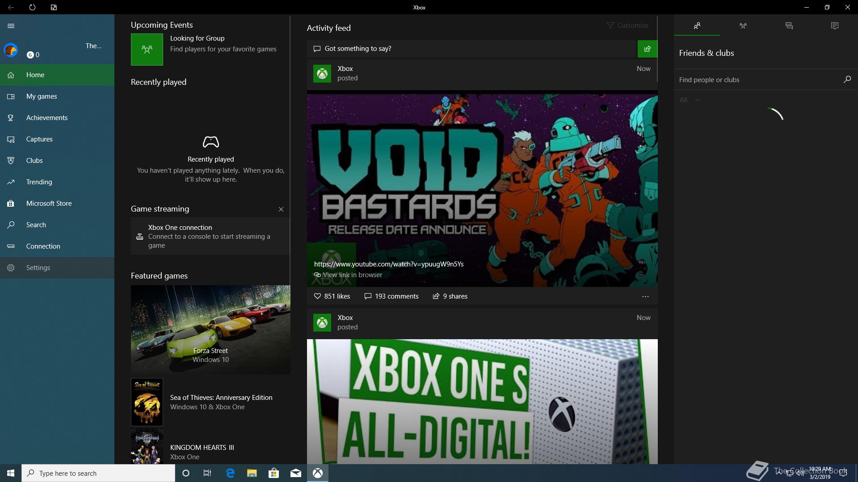Click the Settings gear icon
Viewport: 858px width, 482px height.
(11, 268)
